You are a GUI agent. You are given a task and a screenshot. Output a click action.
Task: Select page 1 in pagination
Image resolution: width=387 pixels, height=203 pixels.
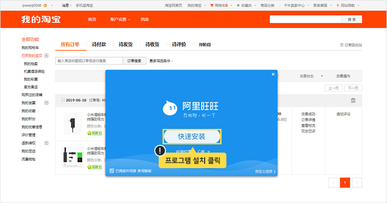(x=345, y=183)
